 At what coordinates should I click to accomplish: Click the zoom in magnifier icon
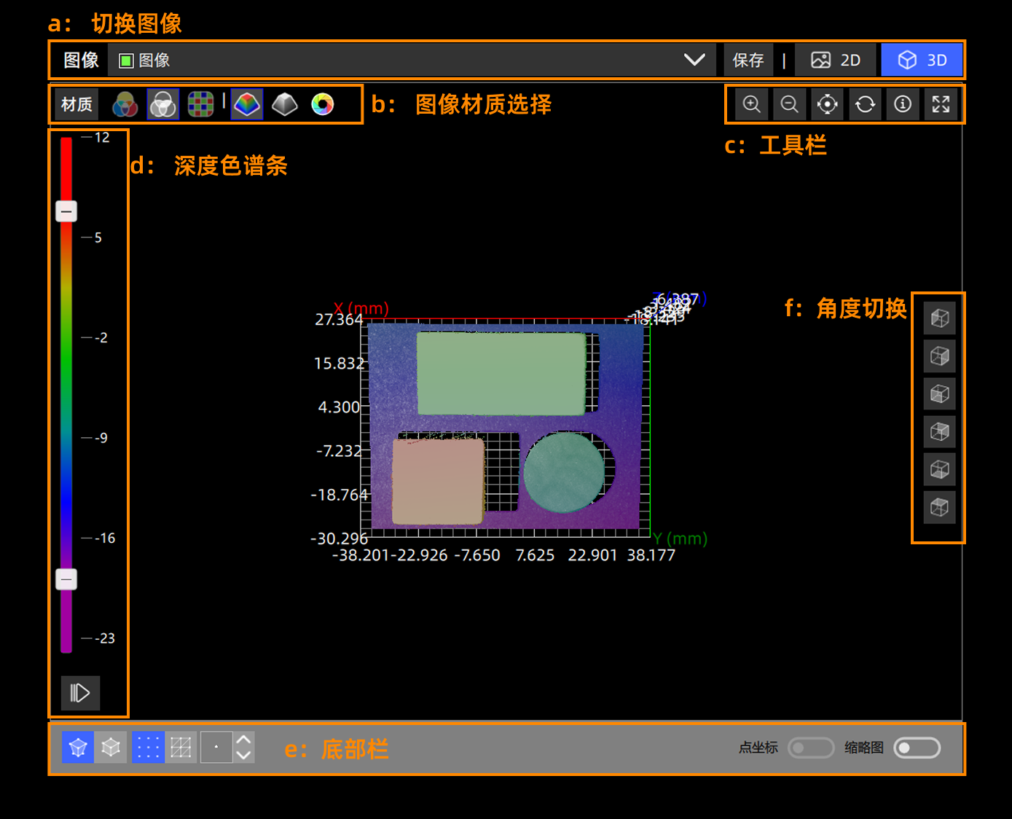pyautogui.click(x=752, y=104)
